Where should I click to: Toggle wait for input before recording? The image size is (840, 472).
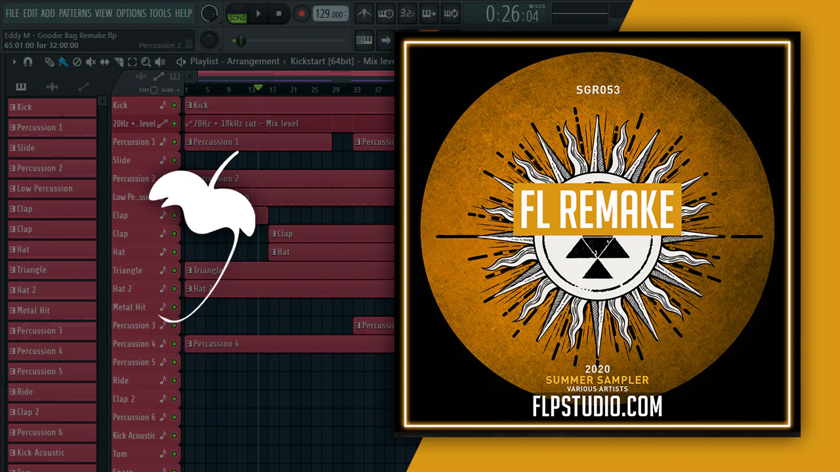point(386,13)
